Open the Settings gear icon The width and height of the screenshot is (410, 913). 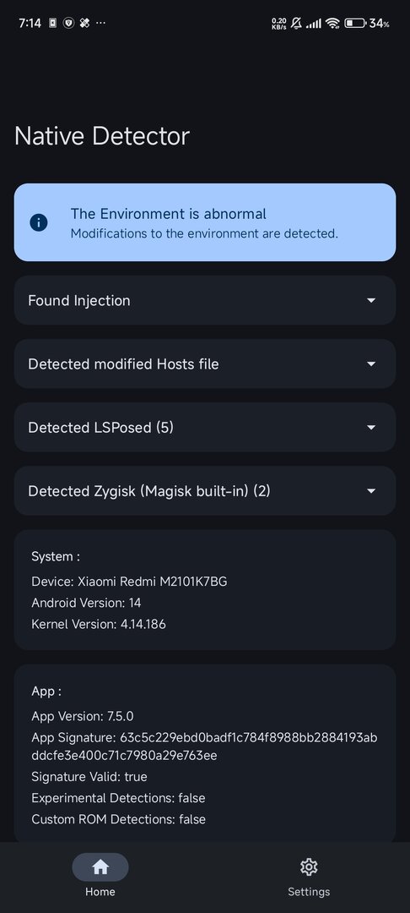(x=309, y=867)
